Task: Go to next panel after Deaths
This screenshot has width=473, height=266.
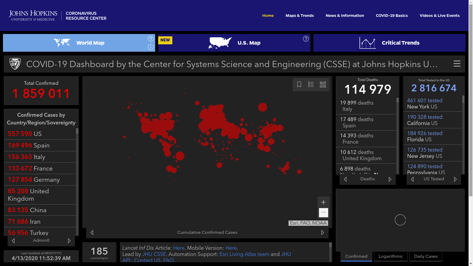Action: [390, 179]
